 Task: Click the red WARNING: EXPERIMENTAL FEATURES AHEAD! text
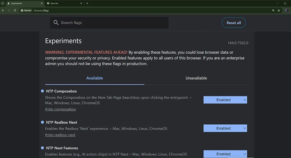86,53
